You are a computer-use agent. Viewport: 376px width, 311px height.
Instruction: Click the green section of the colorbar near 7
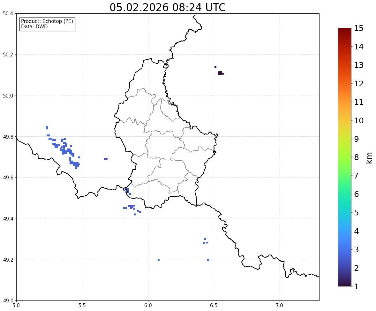coord(345,176)
